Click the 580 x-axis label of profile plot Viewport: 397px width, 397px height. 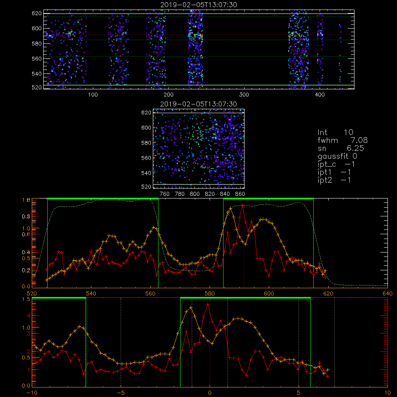[210, 294]
